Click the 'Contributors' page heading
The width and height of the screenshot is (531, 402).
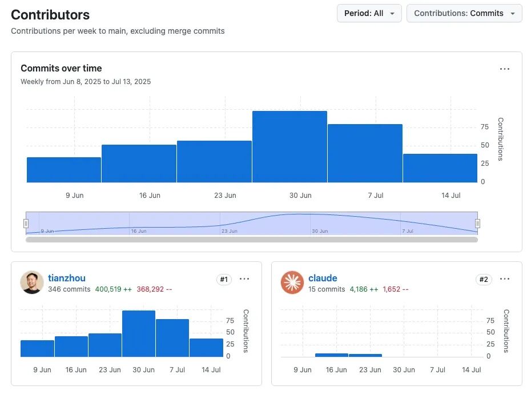pyautogui.click(x=50, y=15)
